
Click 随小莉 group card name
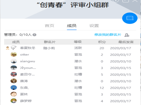pos(49,48)
